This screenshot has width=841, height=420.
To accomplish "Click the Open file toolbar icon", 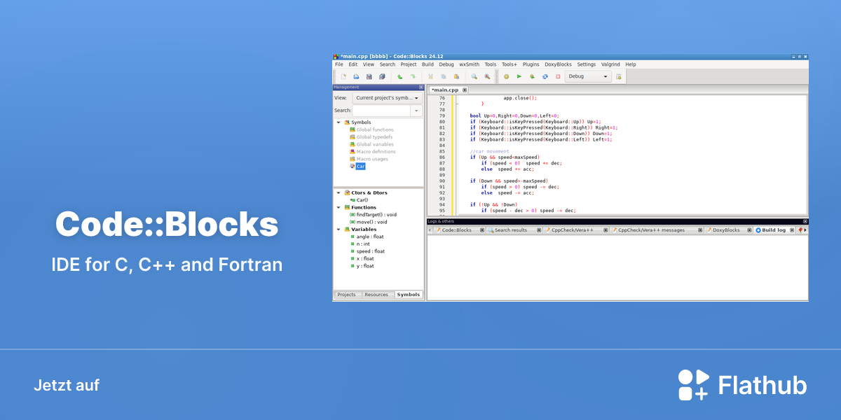I will (356, 76).
